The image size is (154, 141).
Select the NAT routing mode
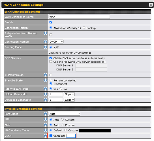coord(51,47)
